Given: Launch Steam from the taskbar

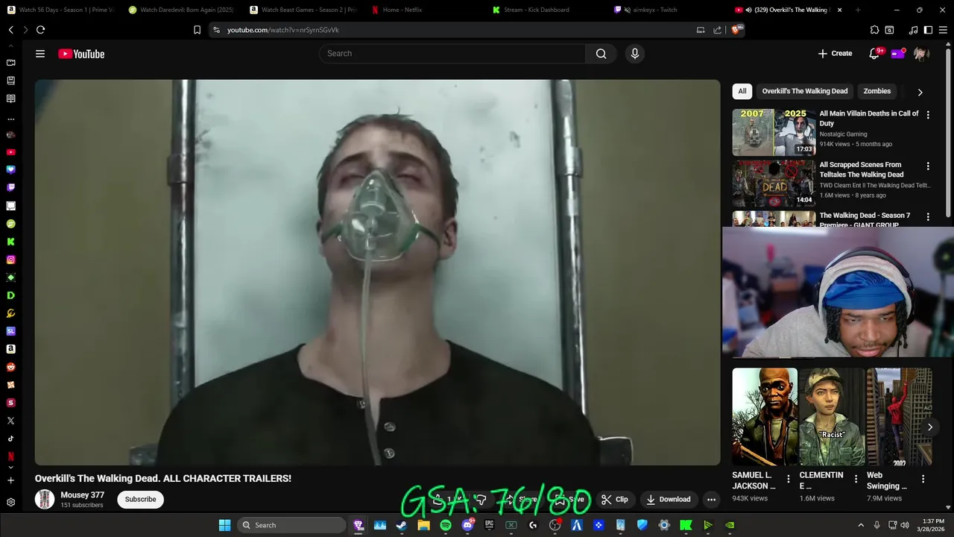Looking at the screenshot, I should click(x=401, y=525).
